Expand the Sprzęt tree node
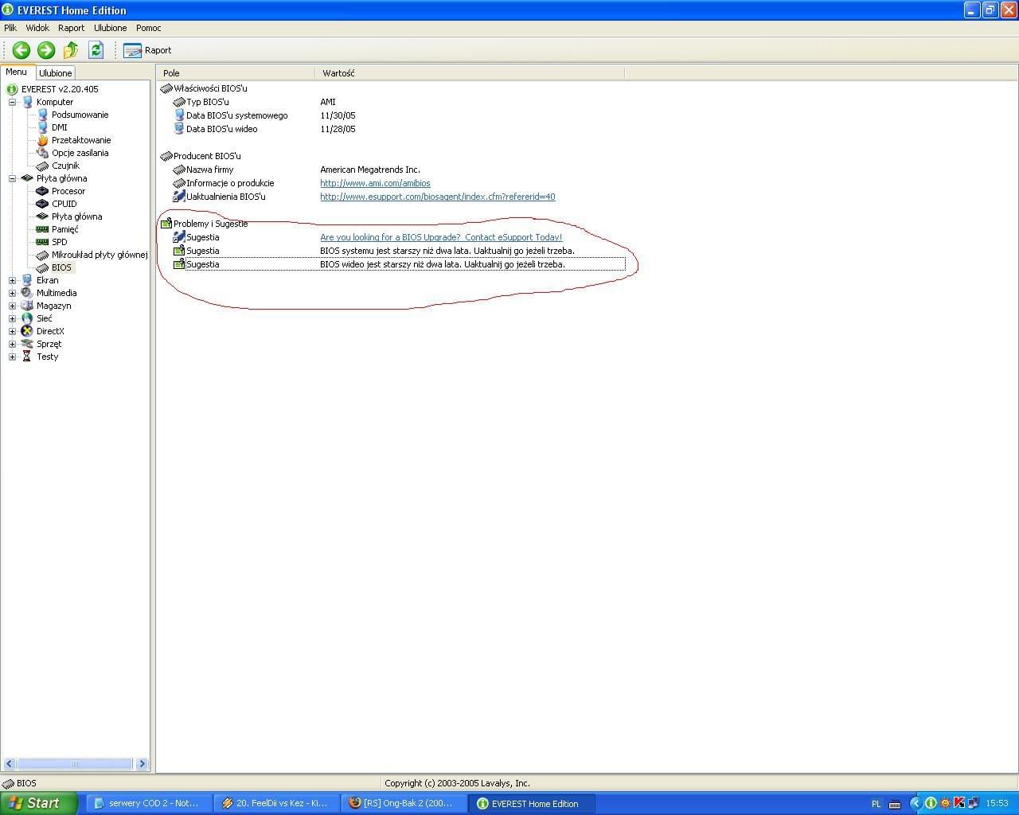1019x815 pixels. pyautogui.click(x=12, y=344)
